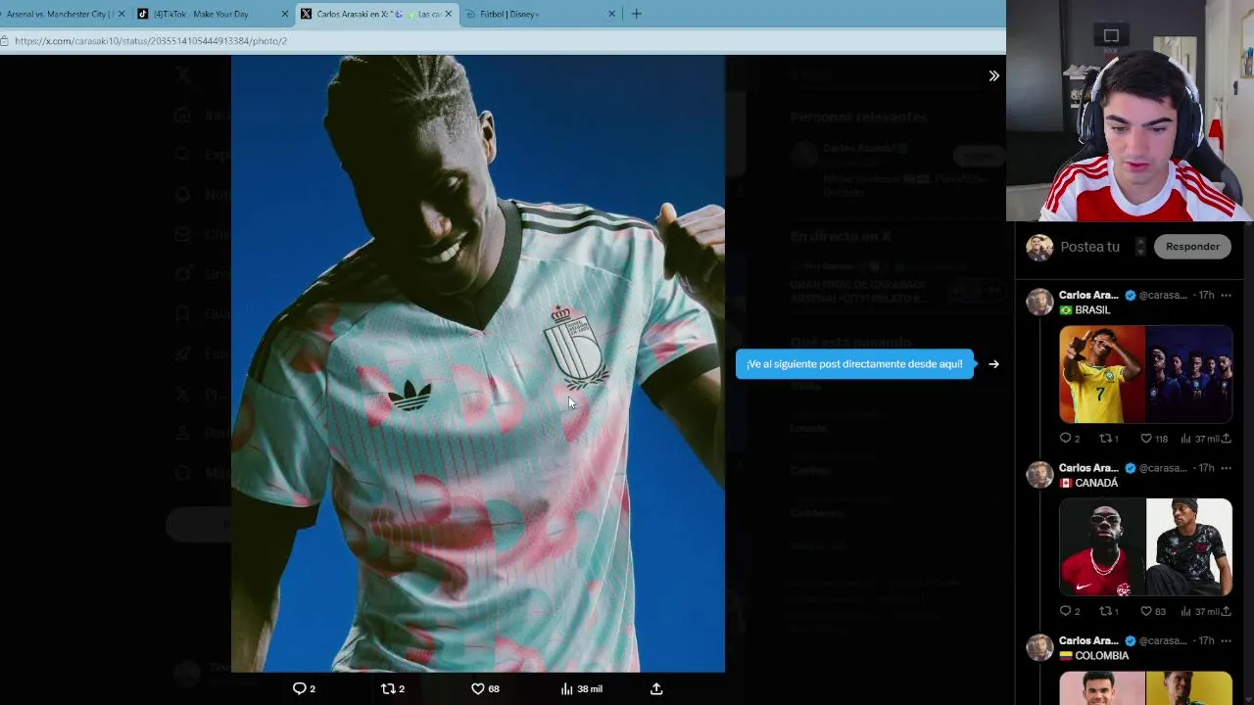Repost the BRASIL post

coord(1108,439)
